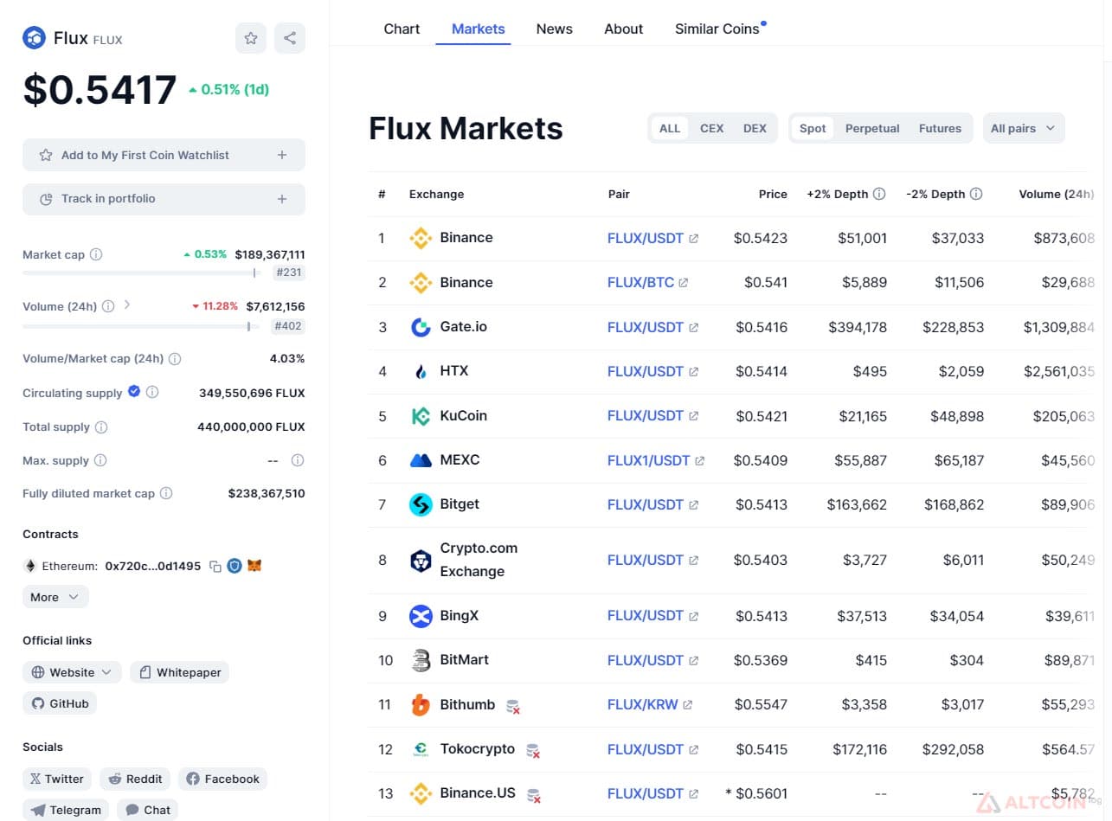Open the GitHub link
Viewport: 1112px width, 821px height.
(x=60, y=703)
